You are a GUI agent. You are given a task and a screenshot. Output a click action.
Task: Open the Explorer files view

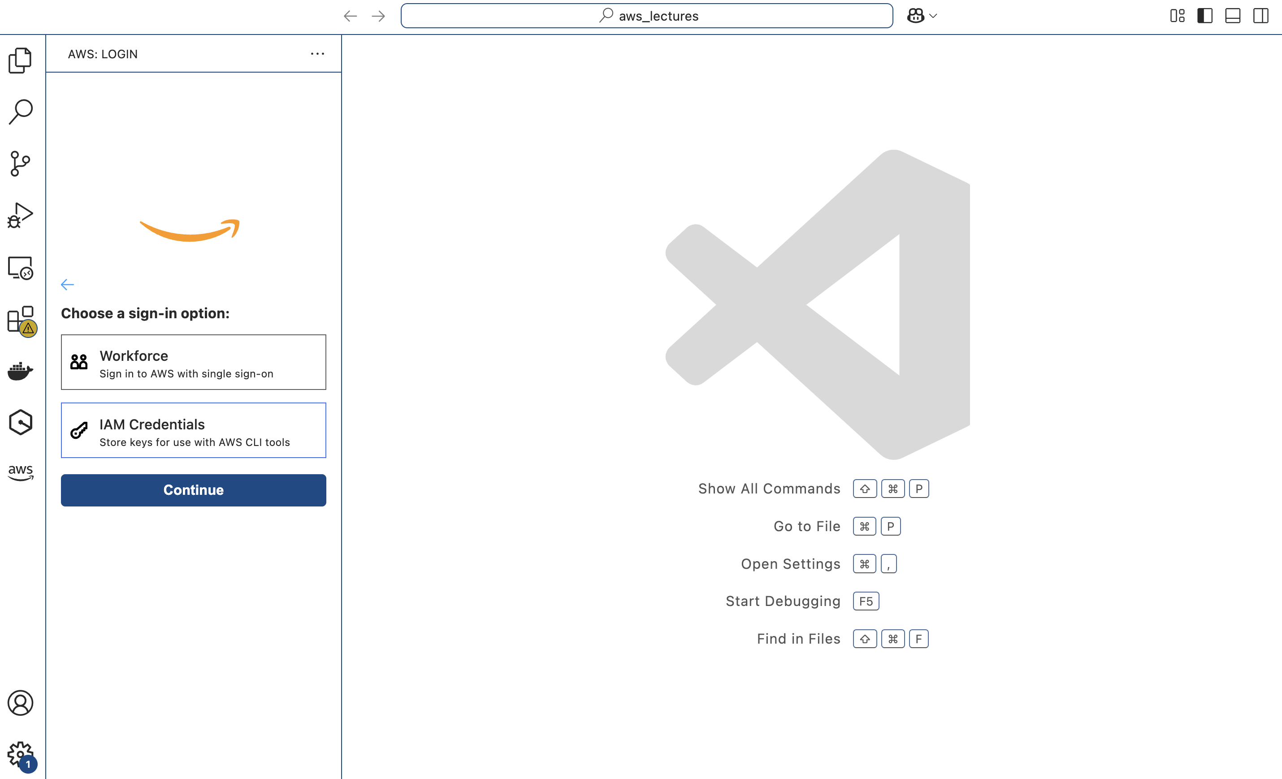coord(20,61)
